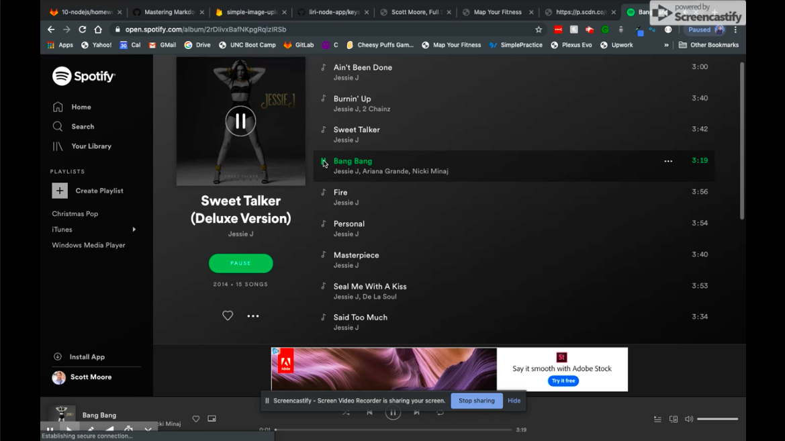Open the Christmas Pop playlist
Viewport: 785px width, 441px height.
(x=75, y=213)
